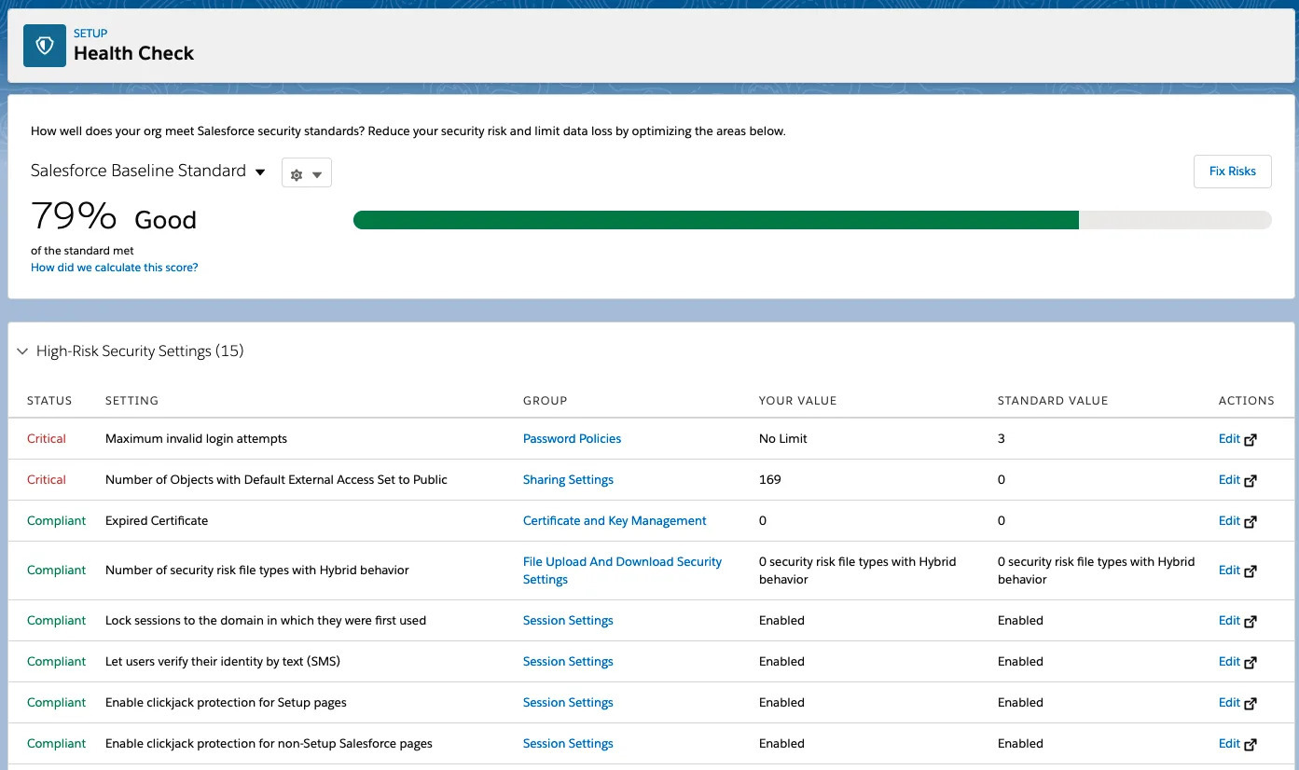Click the Health Check shield icon
The width and height of the screenshot is (1299, 770).
[44, 45]
